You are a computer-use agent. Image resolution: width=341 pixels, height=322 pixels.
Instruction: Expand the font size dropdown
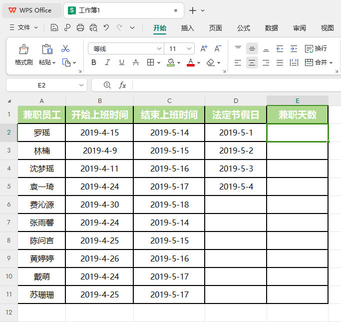(189, 49)
